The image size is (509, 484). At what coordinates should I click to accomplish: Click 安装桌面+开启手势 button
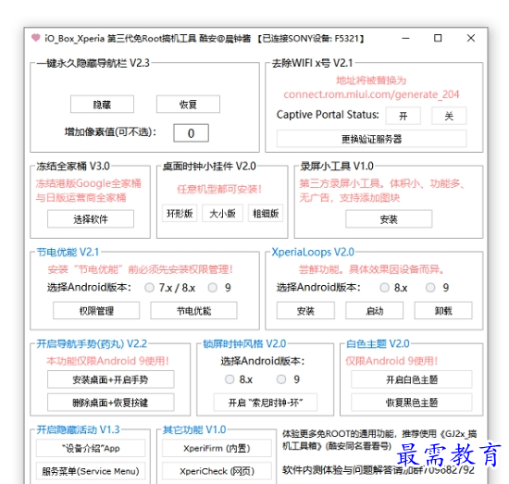[111, 379]
